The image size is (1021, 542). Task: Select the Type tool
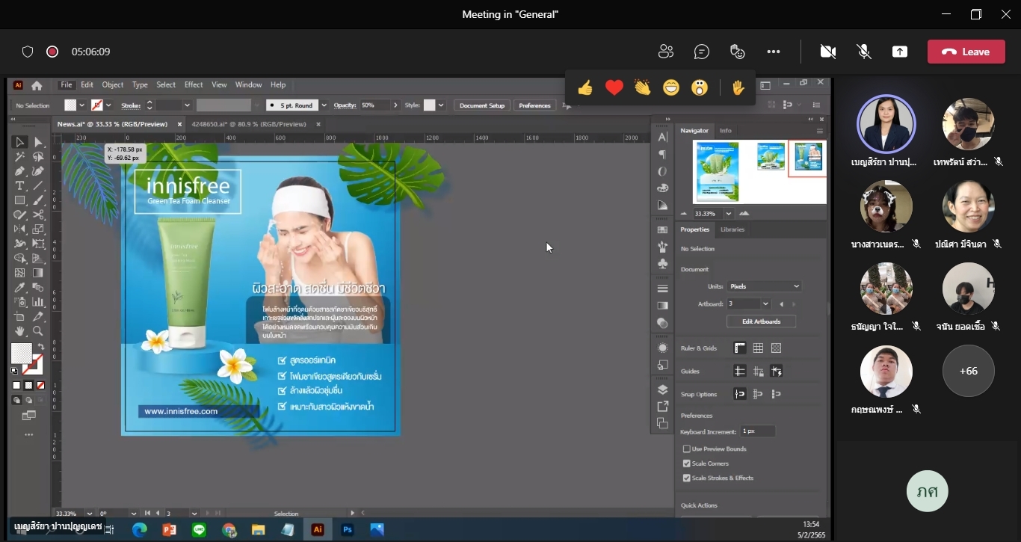(x=20, y=185)
